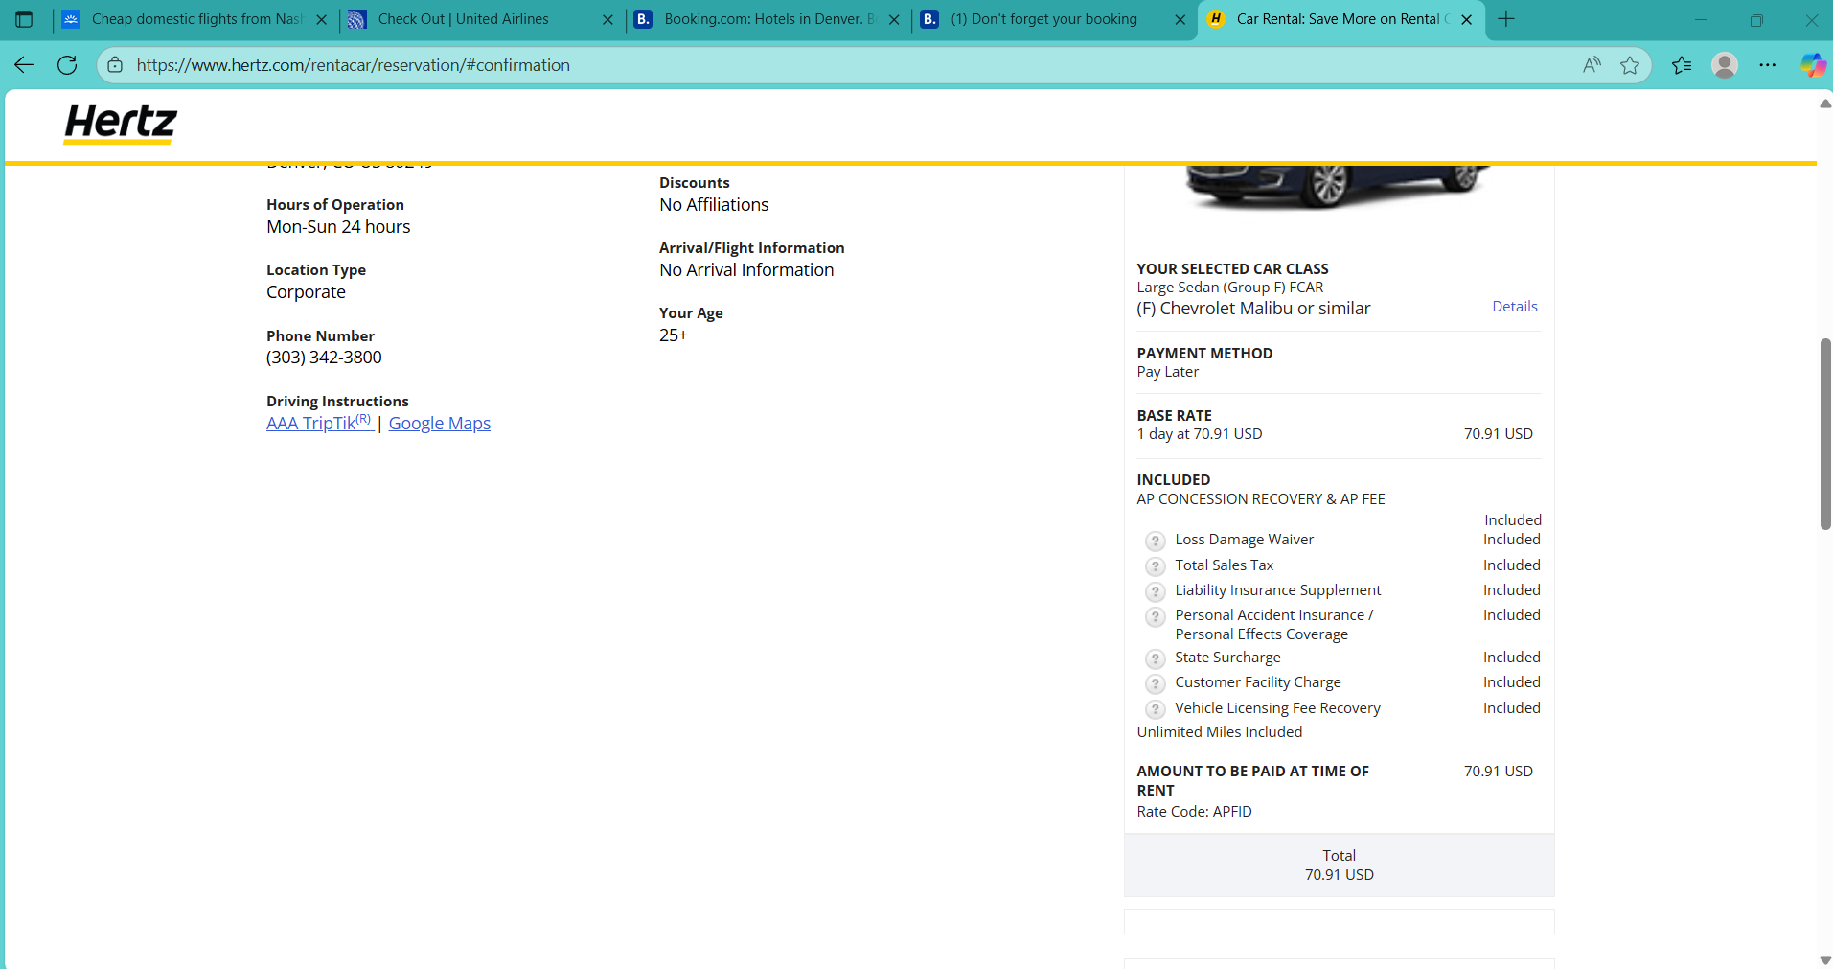The width and height of the screenshot is (1833, 969).
Task: Open the tab actions menu icon
Action: [x=25, y=19]
